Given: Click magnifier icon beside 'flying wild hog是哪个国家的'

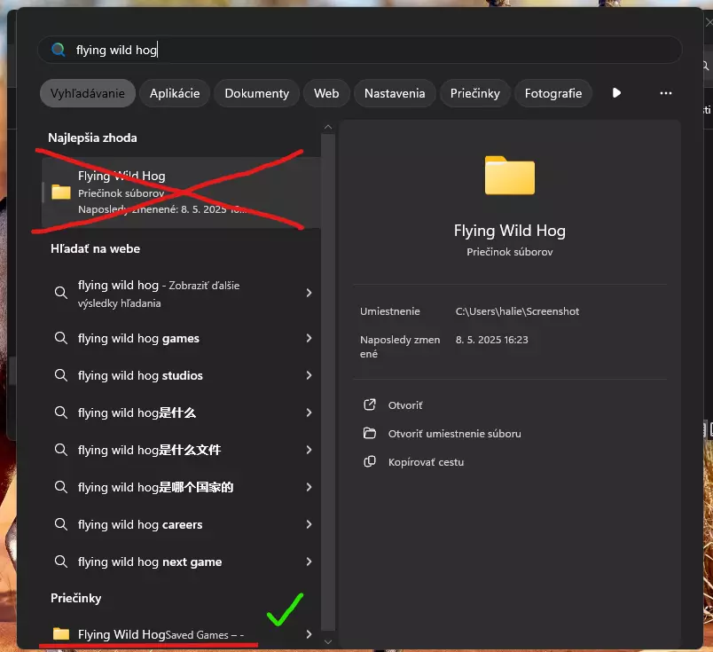Looking at the screenshot, I should 61,487.
